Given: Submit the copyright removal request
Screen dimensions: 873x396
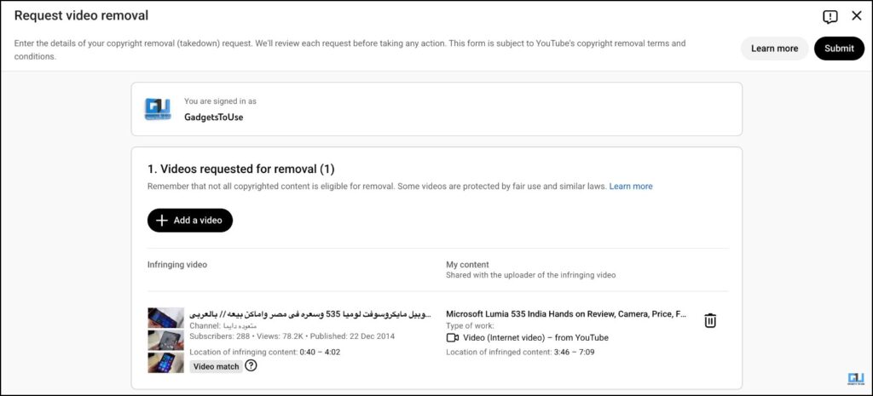Looking at the screenshot, I should tap(839, 49).
